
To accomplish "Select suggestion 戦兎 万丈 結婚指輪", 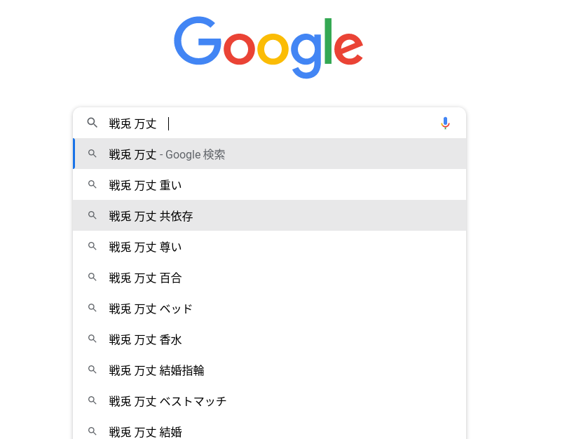I will tap(157, 370).
